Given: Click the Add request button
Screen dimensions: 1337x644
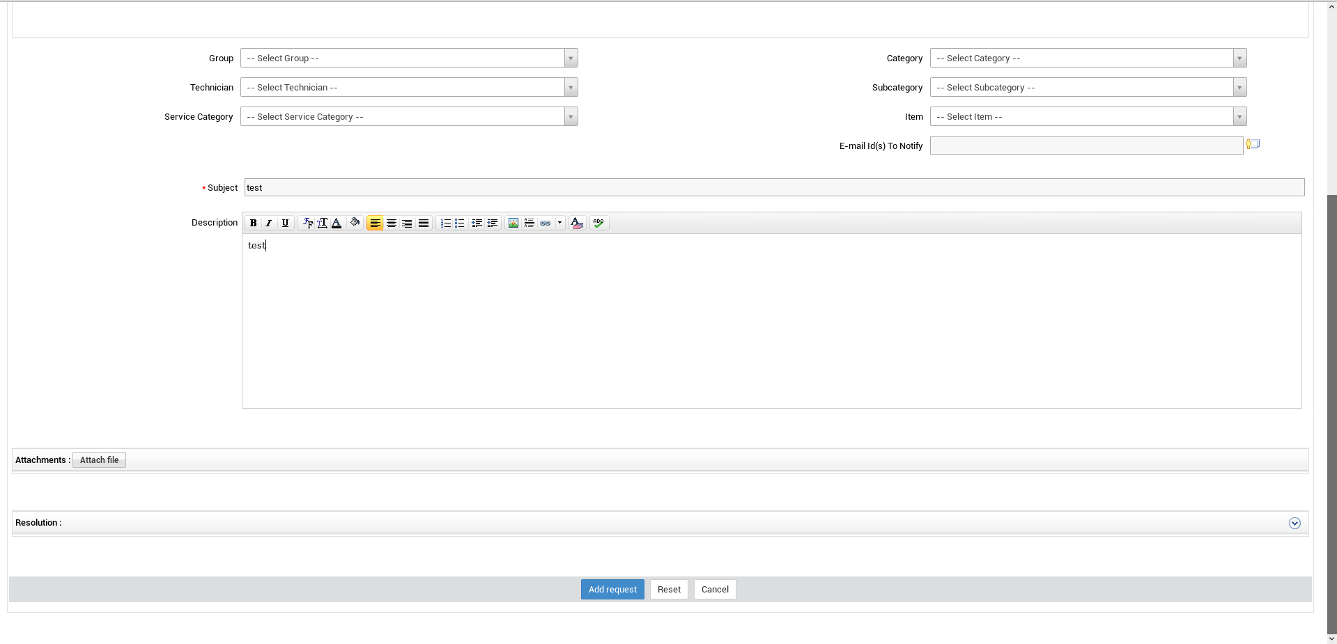Looking at the screenshot, I should click(x=612, y=590).
